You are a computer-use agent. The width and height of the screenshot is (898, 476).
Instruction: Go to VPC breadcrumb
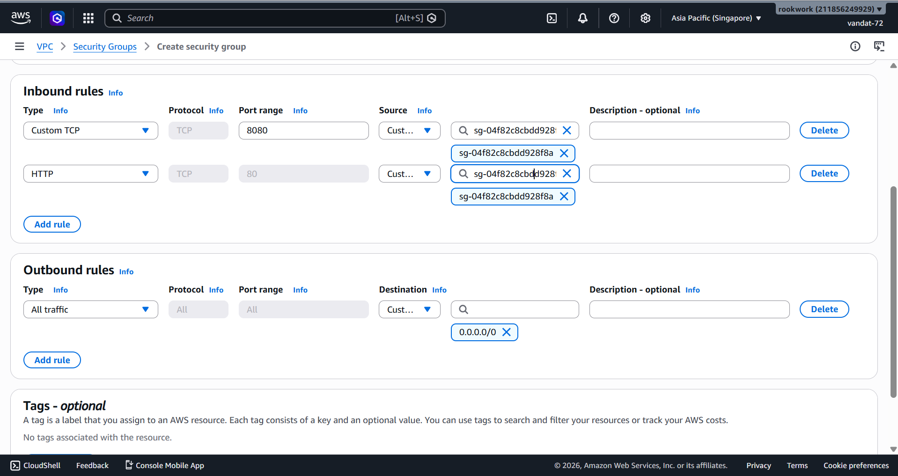point(45,46)
